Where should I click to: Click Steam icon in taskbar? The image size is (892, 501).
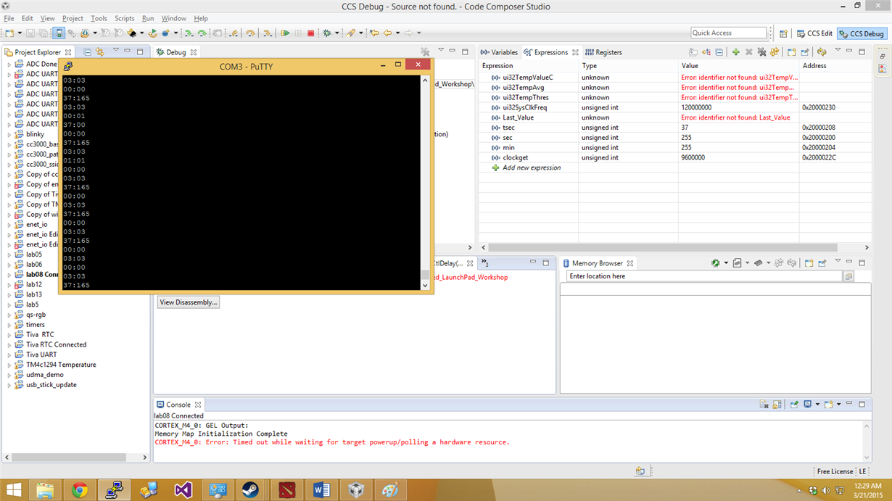(252, 490)
